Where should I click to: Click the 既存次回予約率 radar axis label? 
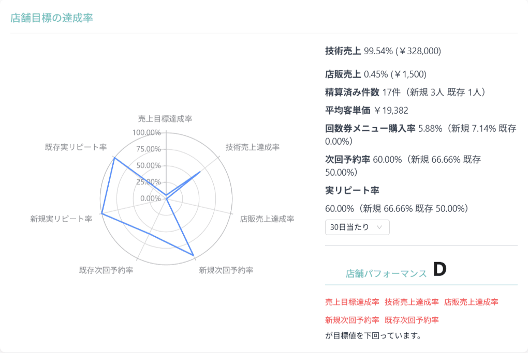coord(106,270)
